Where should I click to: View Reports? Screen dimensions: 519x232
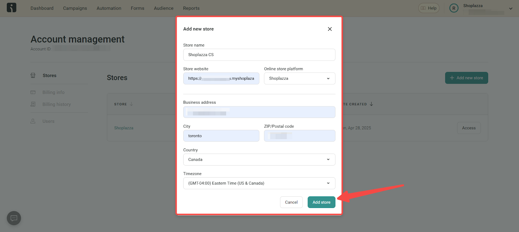click(x=191, y=8)
